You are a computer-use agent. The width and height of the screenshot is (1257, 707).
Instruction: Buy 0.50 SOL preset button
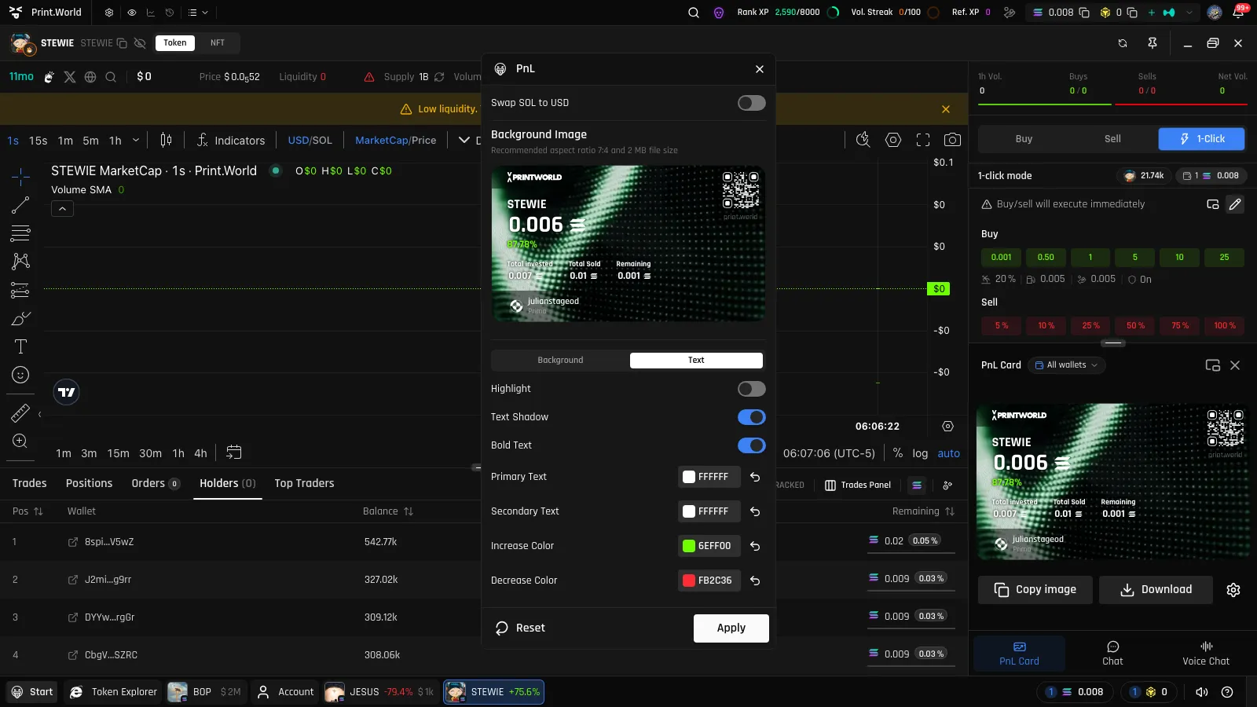[1046, 258]
